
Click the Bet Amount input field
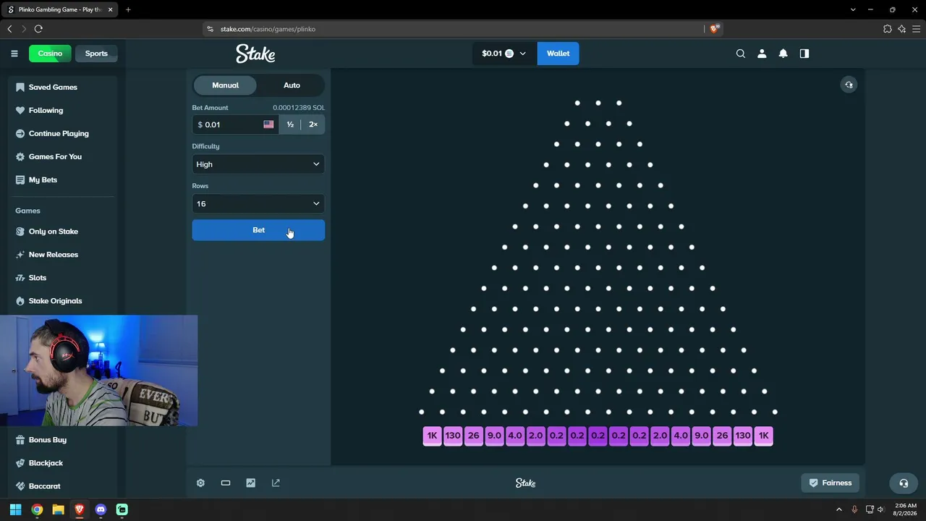[x=235, y=124]
